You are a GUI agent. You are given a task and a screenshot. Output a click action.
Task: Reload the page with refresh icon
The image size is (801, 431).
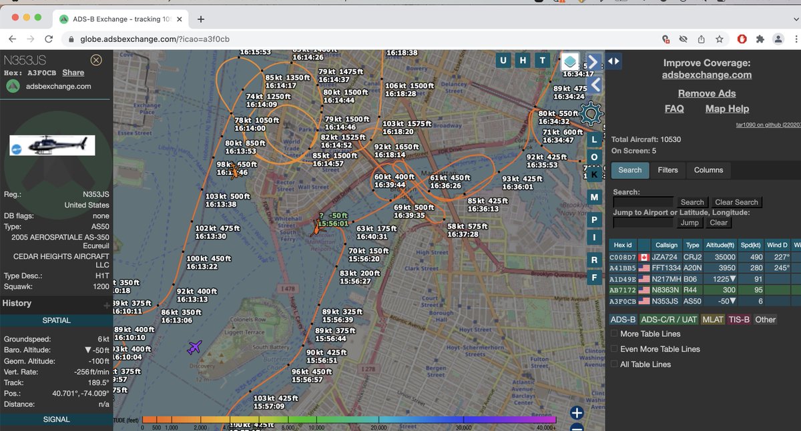49,39
